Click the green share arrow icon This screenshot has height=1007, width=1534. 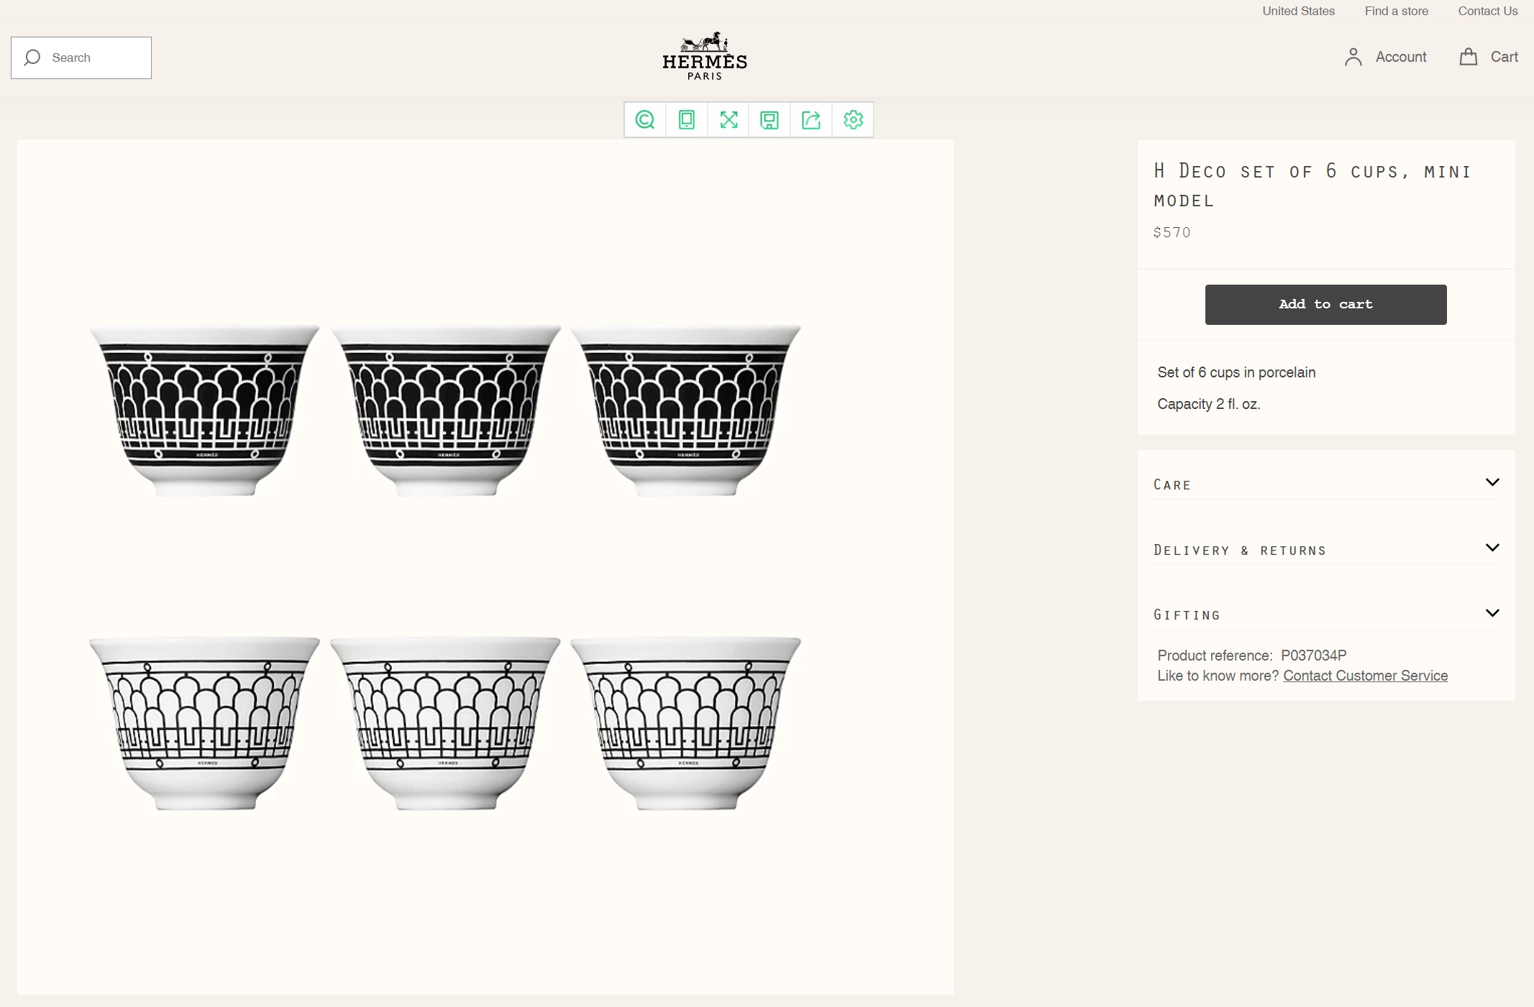(811, 120)
